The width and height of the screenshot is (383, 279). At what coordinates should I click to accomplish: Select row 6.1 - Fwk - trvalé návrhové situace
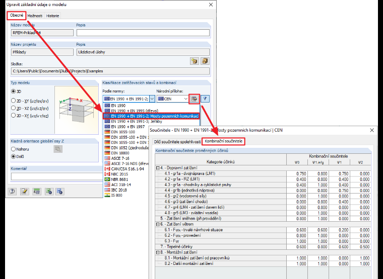[263, 230]
